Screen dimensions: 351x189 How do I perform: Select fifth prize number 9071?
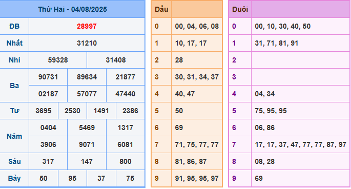tap(87, 145)
